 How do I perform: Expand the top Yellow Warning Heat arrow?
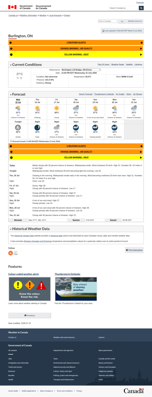point(141,54)
